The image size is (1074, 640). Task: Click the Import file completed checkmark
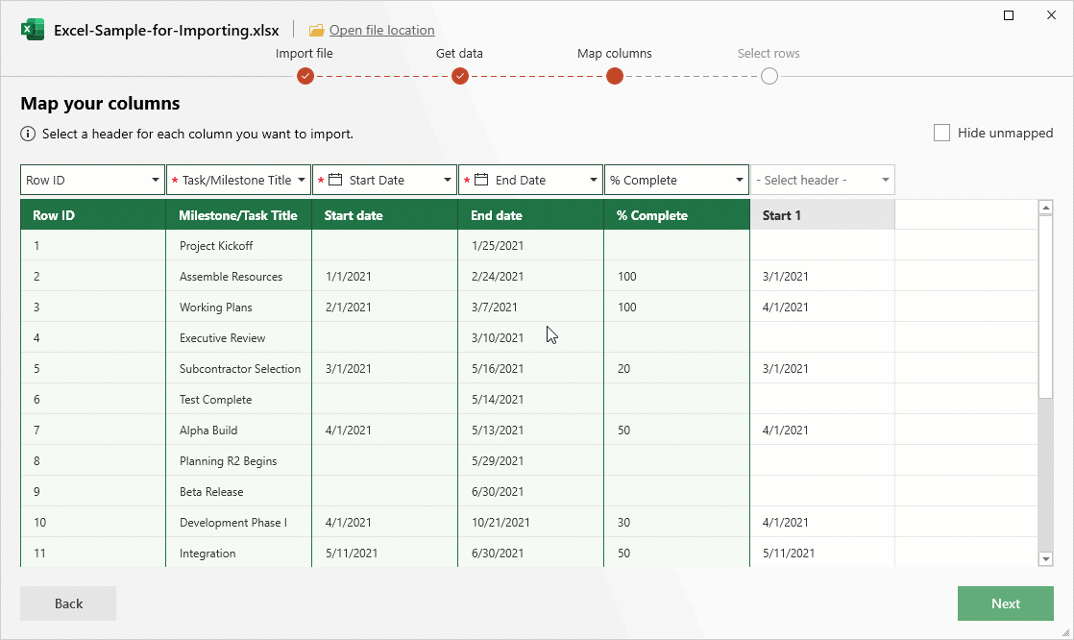click(x=305, y=76)
